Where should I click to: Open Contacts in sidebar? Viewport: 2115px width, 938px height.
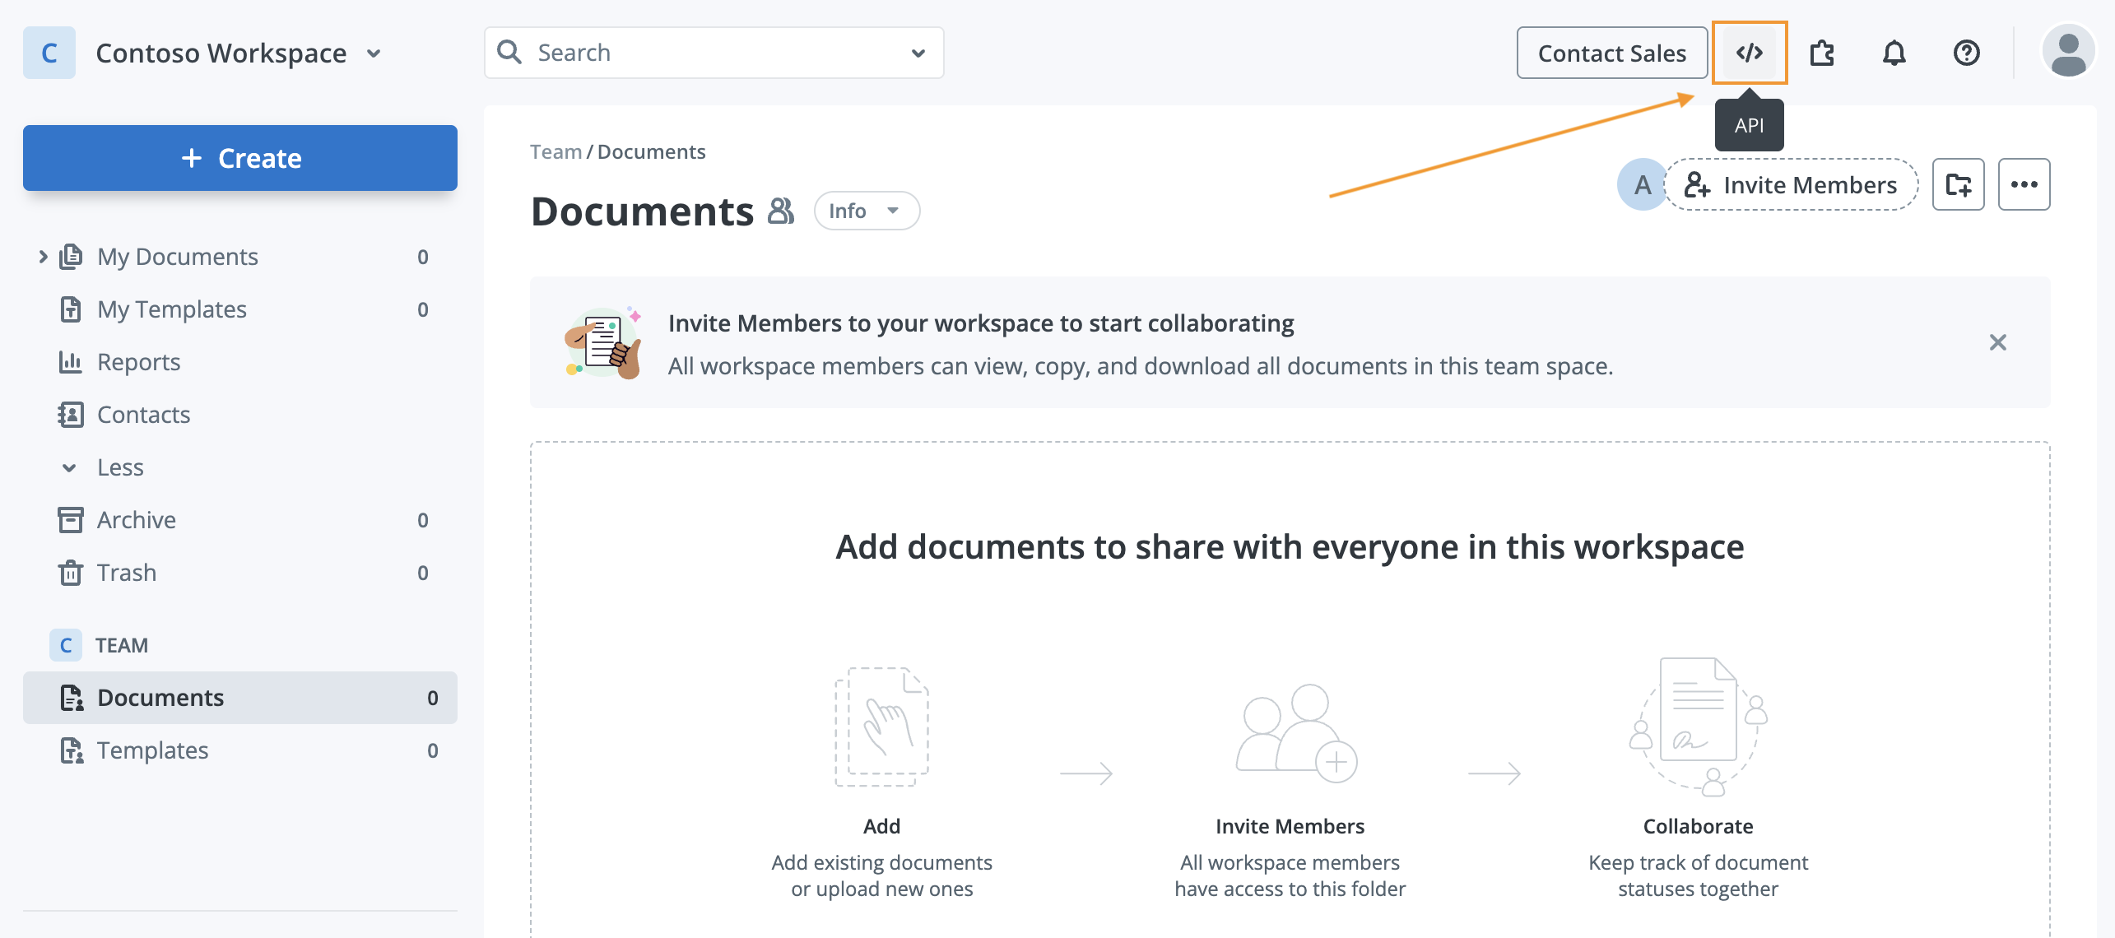coord(240,415)
